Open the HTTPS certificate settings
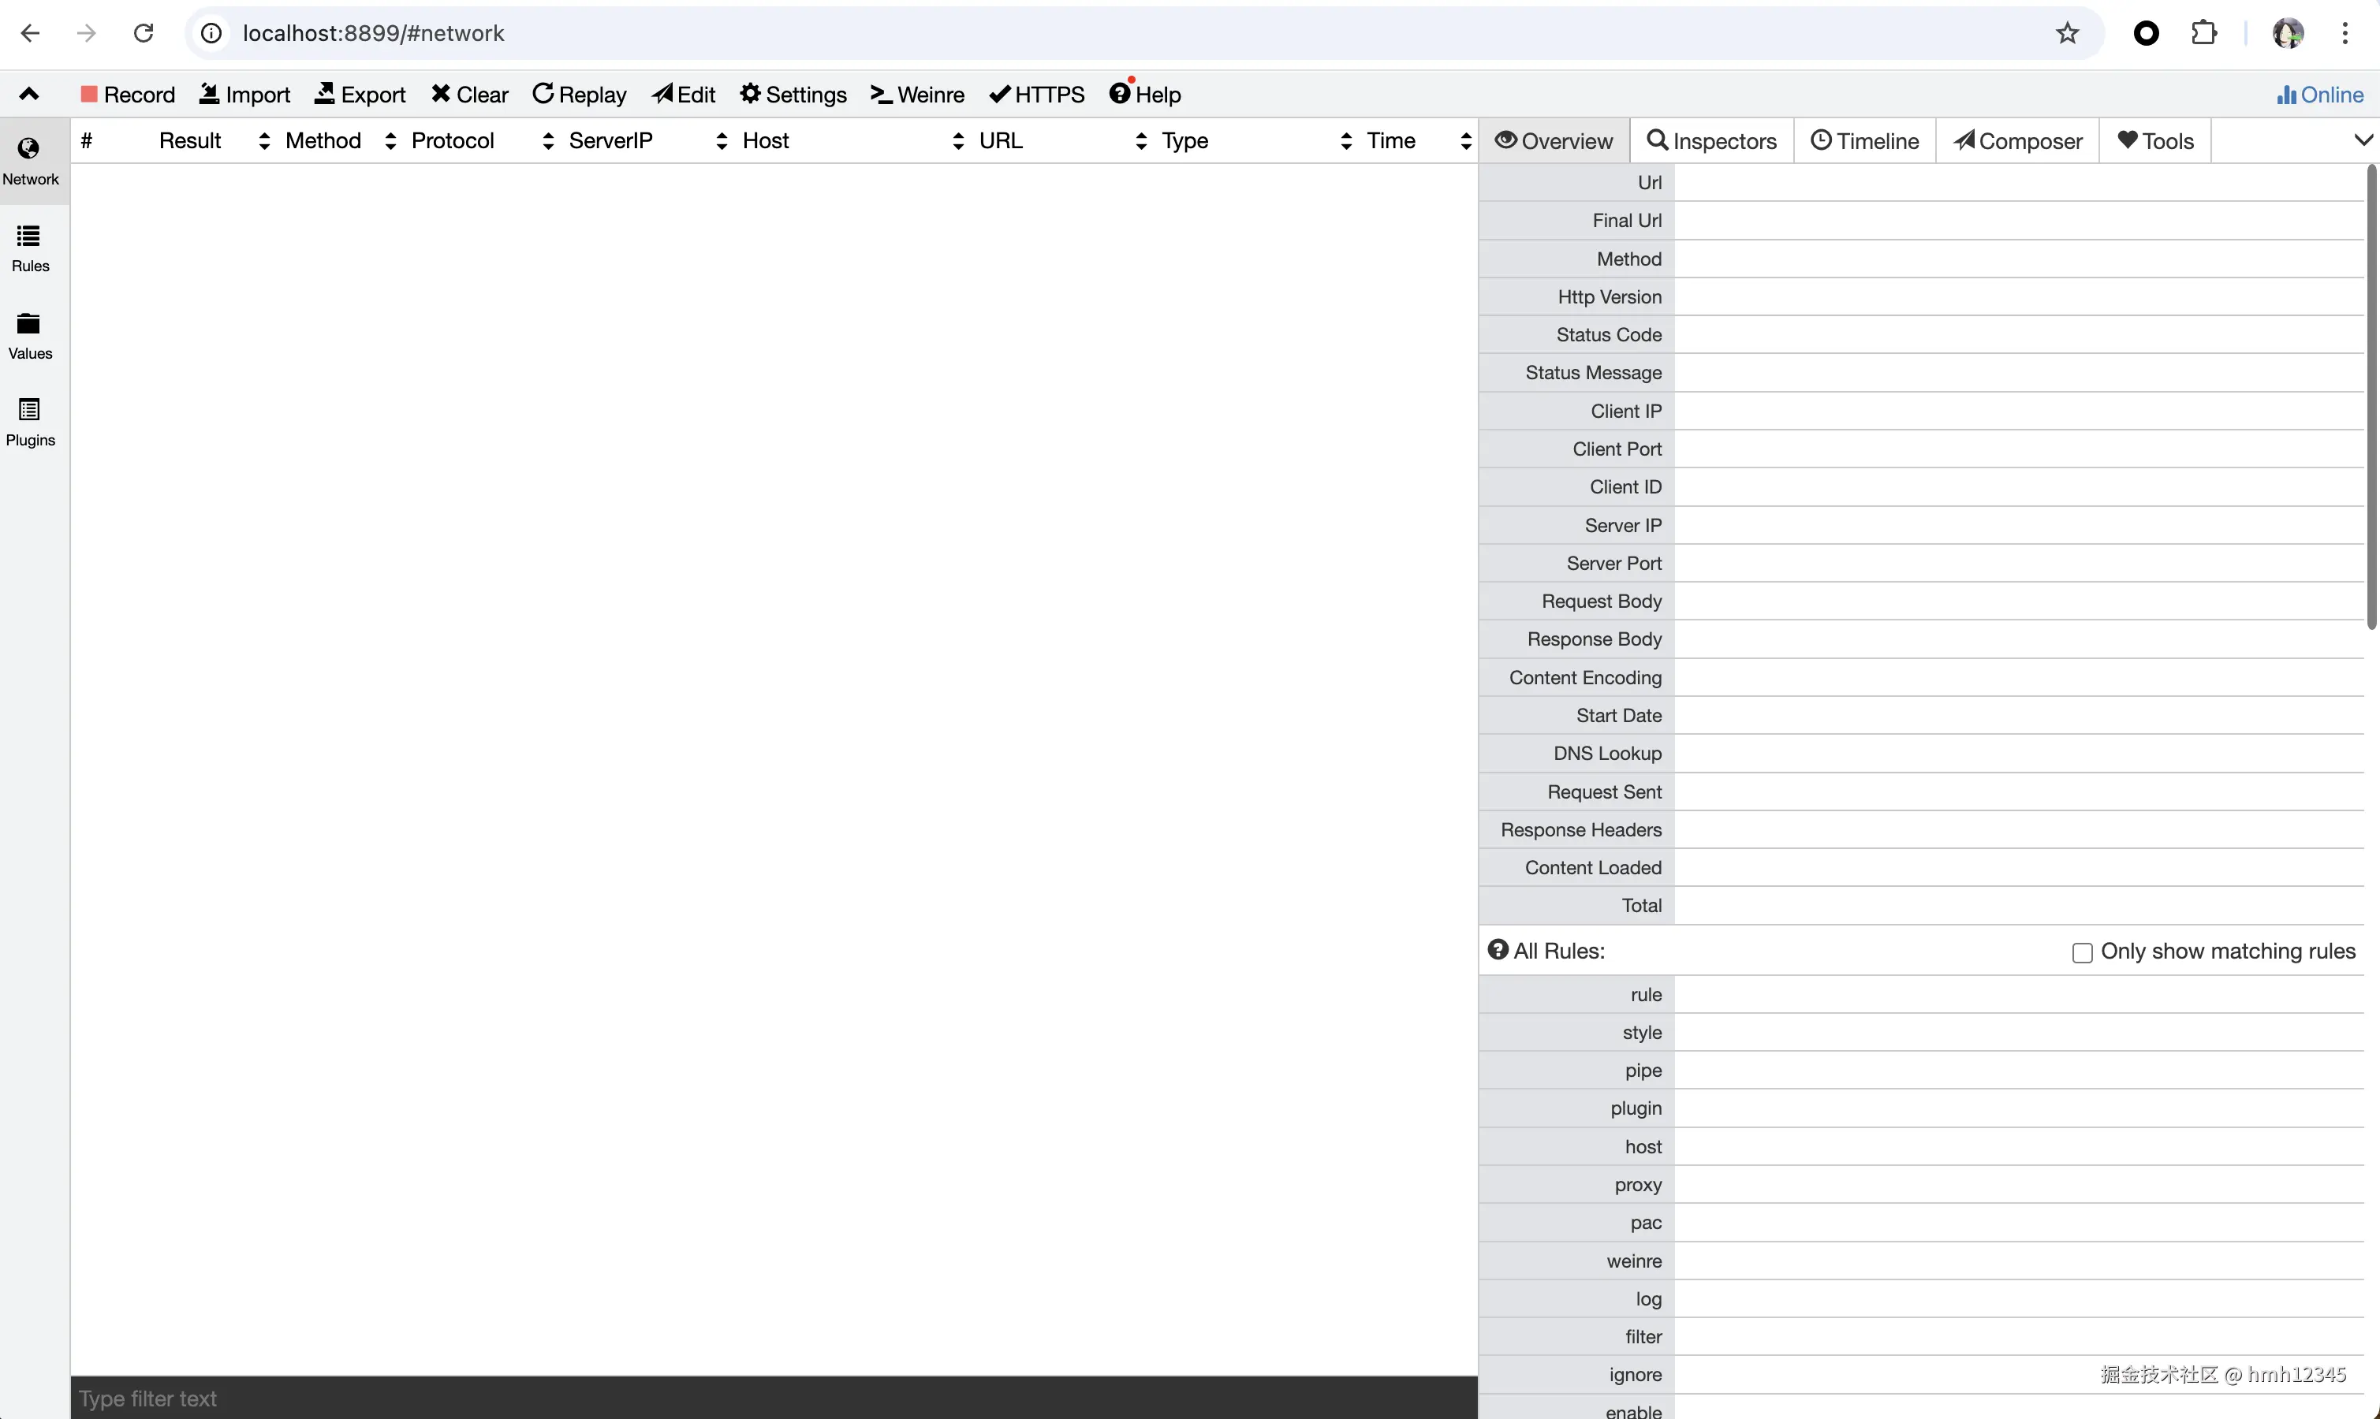The image size is (2380, 1419). [1036, 95]
